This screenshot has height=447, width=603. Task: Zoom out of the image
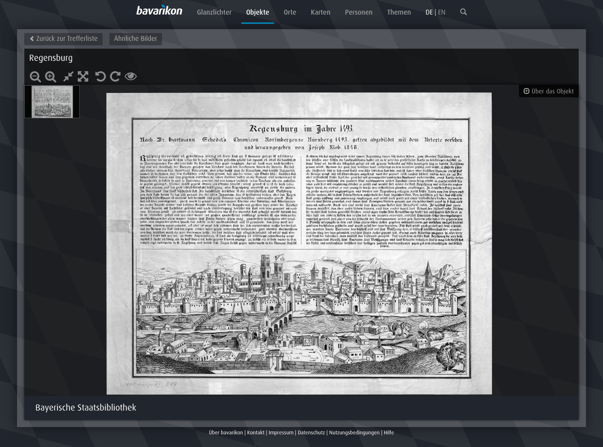(35, 77)
